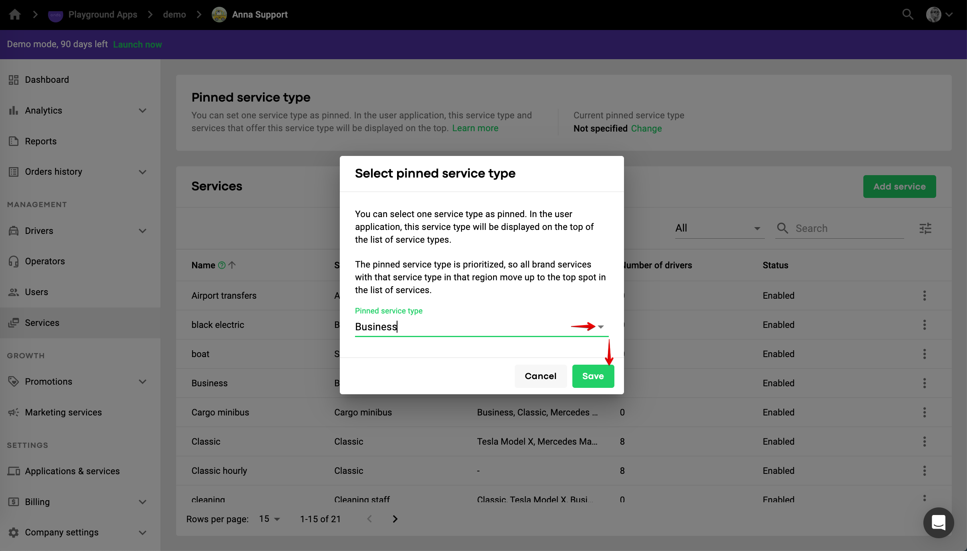Open the chat support bubble

(x=938, y=522)
